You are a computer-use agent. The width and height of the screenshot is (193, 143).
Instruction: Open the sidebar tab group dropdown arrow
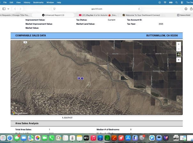pos(8,9)
